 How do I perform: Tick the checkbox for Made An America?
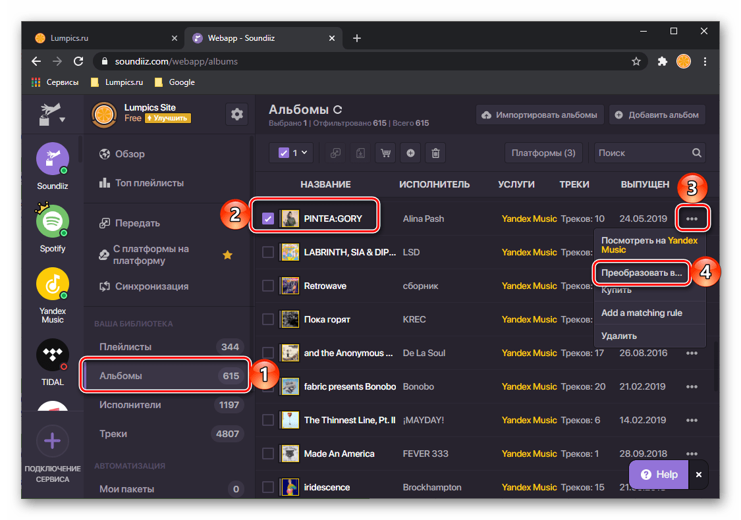pyautogui.click(x=268, y=454)
